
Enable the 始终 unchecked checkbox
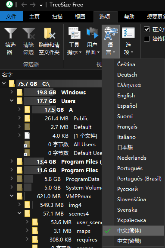(146, 39)
